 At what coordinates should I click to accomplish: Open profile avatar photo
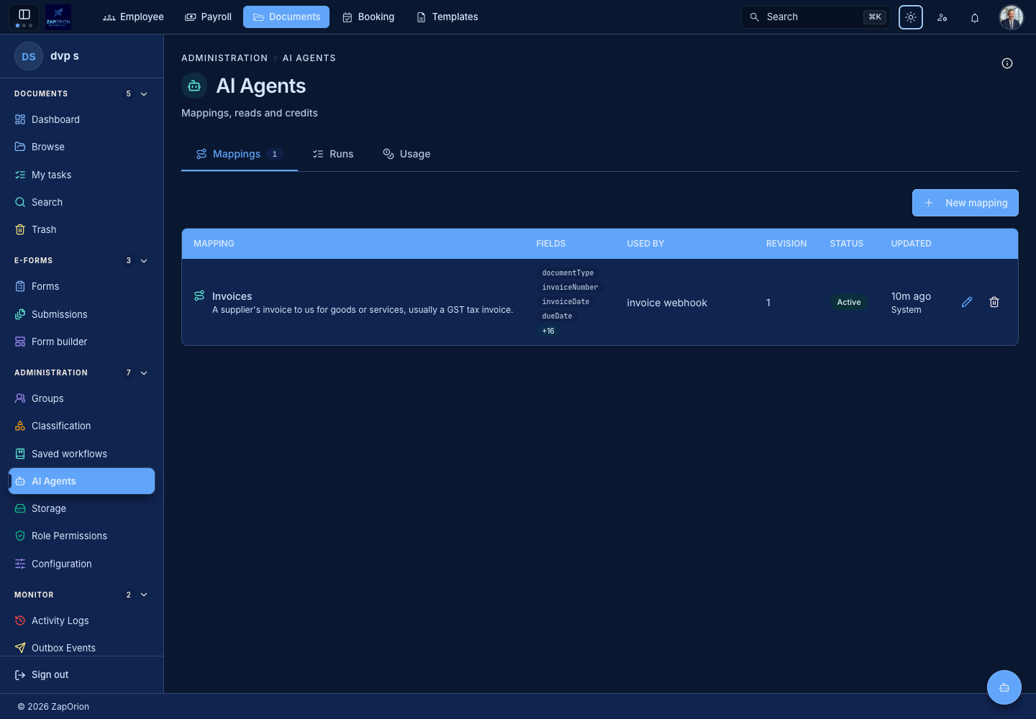(1012, 17)
